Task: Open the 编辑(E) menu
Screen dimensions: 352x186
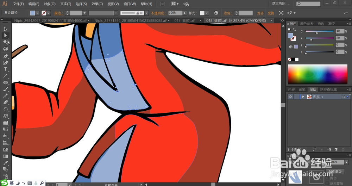Action: pos(34,4)
